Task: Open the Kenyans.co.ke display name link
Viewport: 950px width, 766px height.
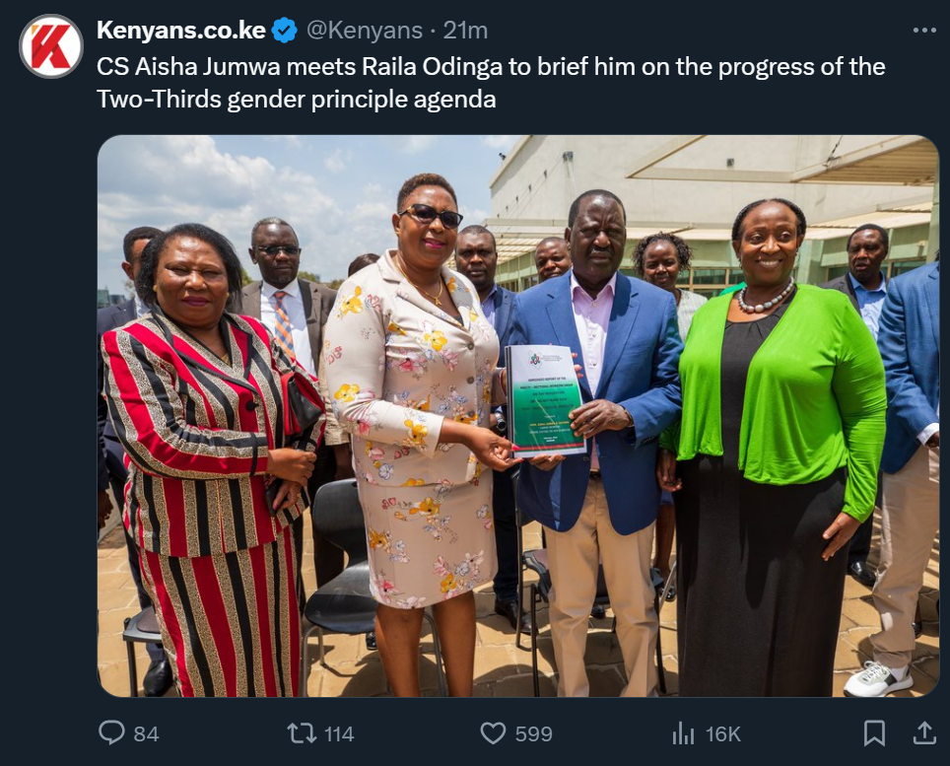Action: (181, 31)
